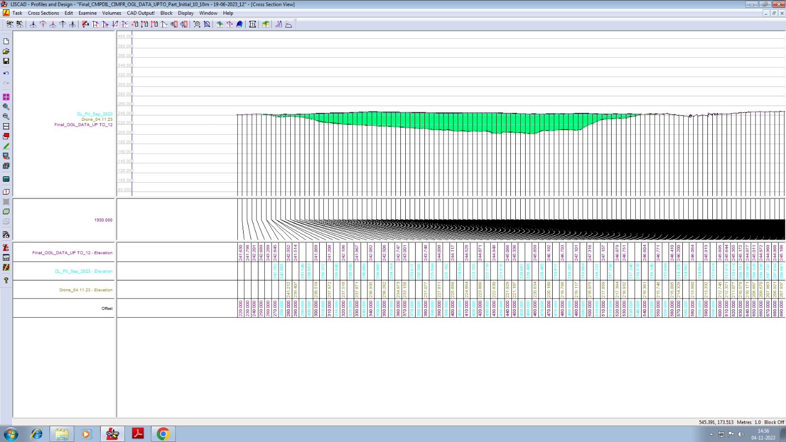
Task: Expand the CAD Output! menu
Action: coord(140,13)
